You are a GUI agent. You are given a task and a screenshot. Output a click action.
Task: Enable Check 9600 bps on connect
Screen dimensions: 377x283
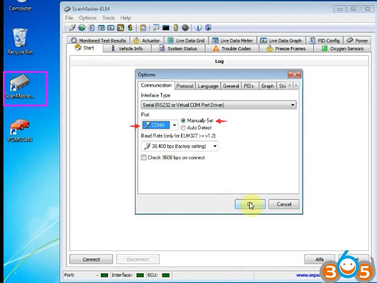click(x=144, y=157)
